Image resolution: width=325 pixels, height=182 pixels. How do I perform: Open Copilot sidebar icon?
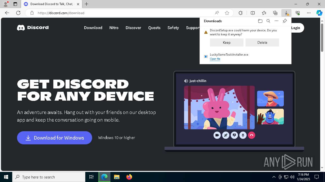pos(319,13)
